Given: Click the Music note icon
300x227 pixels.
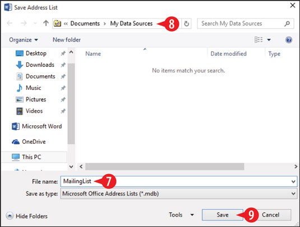Looking at the screenshot, I should pyautogui.click(x=19, y=88).
